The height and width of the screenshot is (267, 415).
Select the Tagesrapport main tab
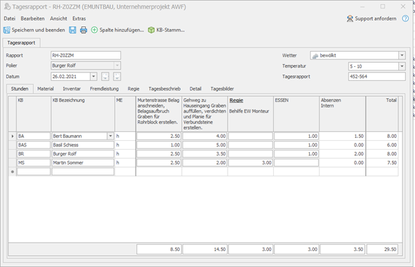pos(21,43)
